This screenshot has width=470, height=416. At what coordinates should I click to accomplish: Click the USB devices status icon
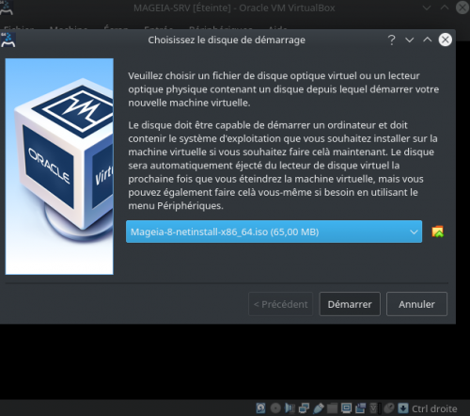pos(318,408)
